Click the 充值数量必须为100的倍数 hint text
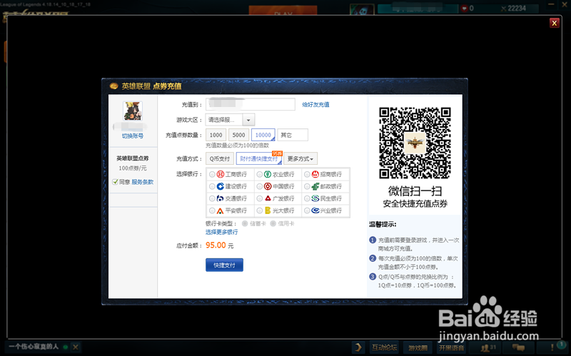The height and width of the screenshot is (356, 571). tap(238, 146)
